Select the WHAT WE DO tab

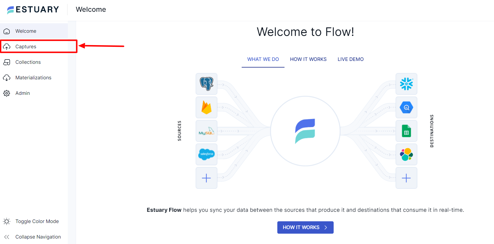263,59
